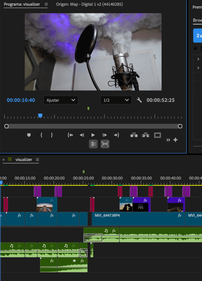
Task: Go to In point button
Action: coord(70,135)
